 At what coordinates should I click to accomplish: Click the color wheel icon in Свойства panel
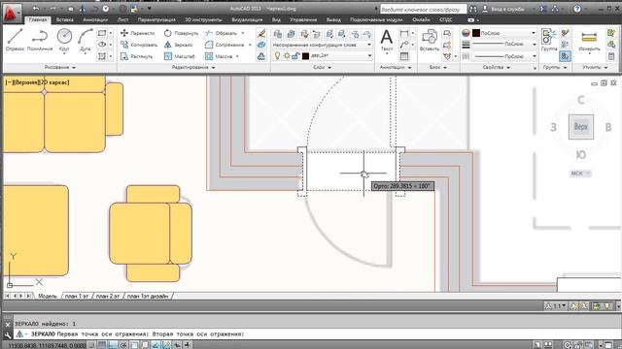coord(466,33)
